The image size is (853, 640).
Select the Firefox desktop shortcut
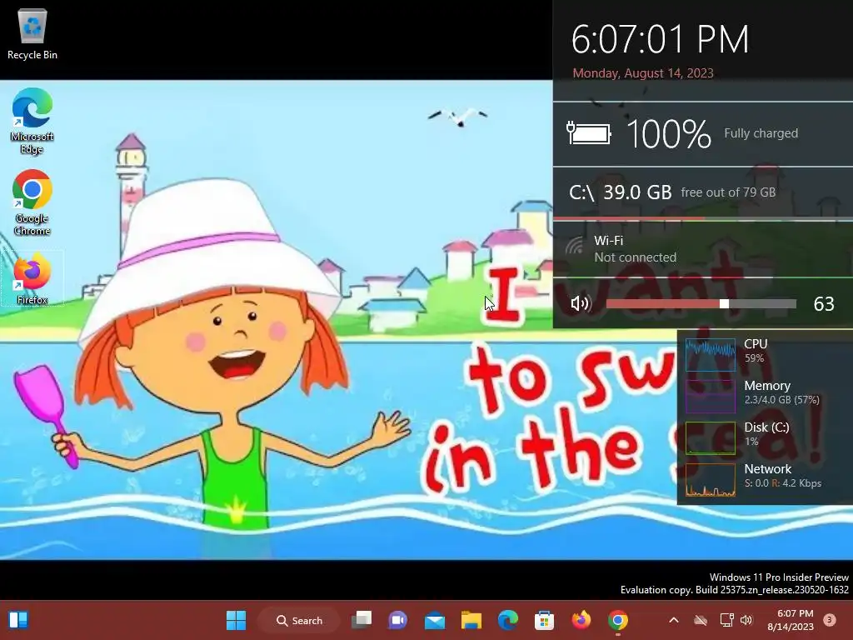(x=32, y=278)
